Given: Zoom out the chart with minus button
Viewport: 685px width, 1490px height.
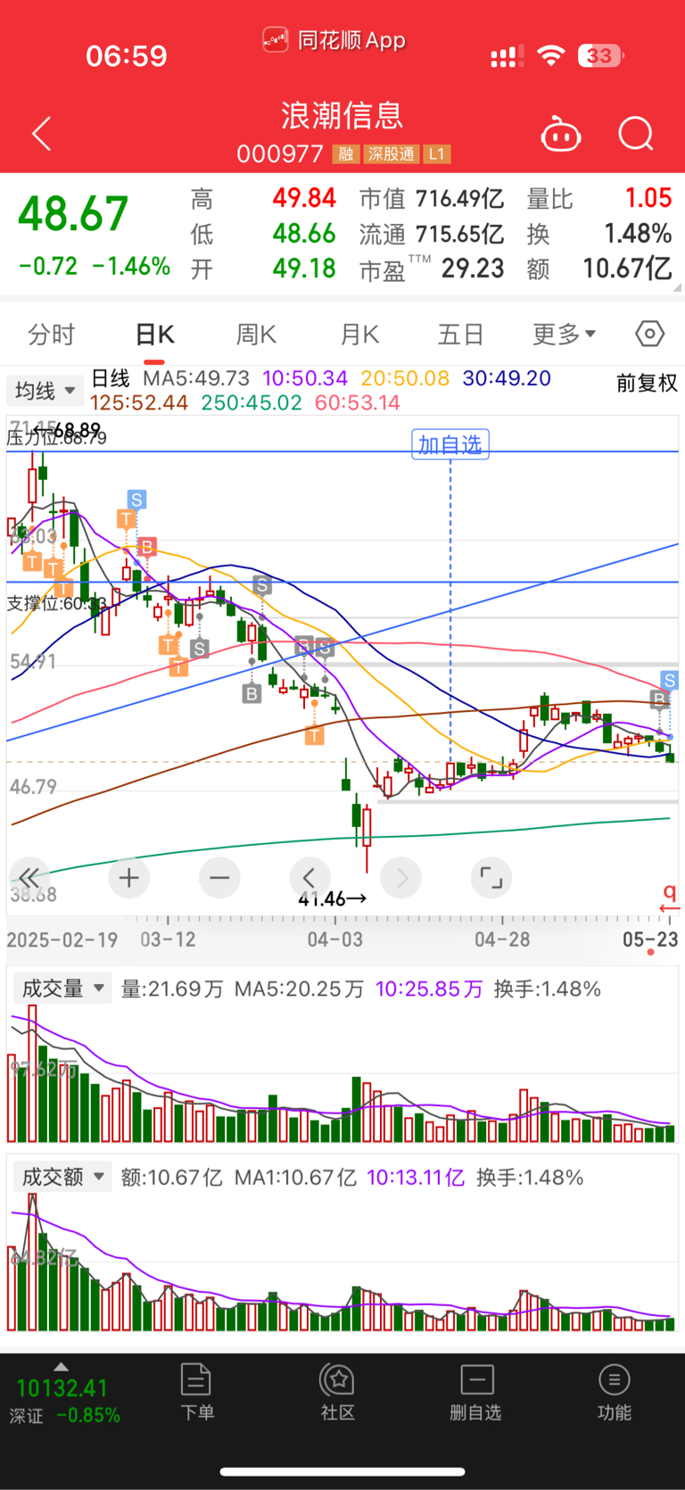Looking at the screenshot, I should (219, 878).
